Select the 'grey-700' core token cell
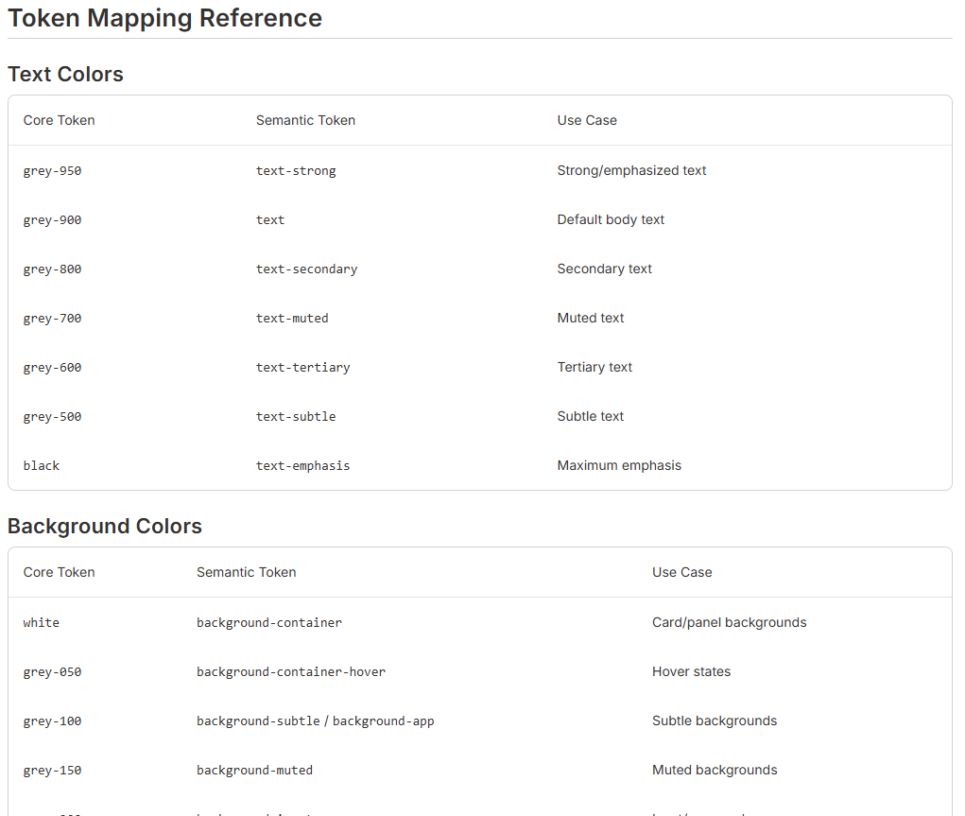 coord(52,319)
